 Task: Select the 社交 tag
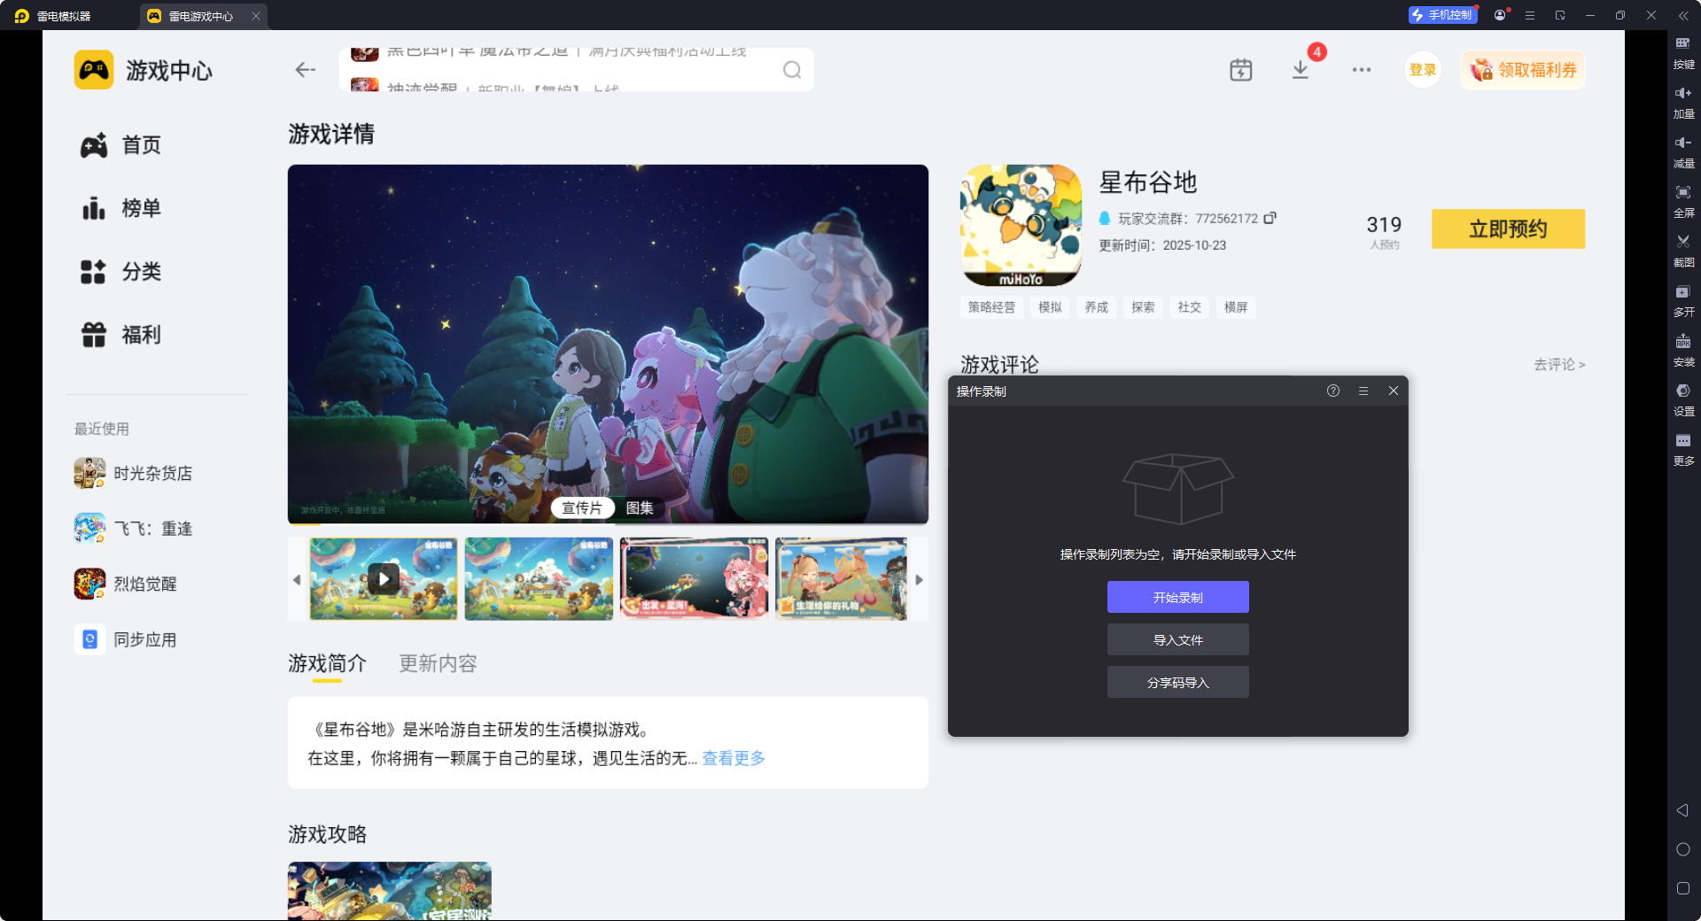pyautogui.click(x=1189, y=307)
